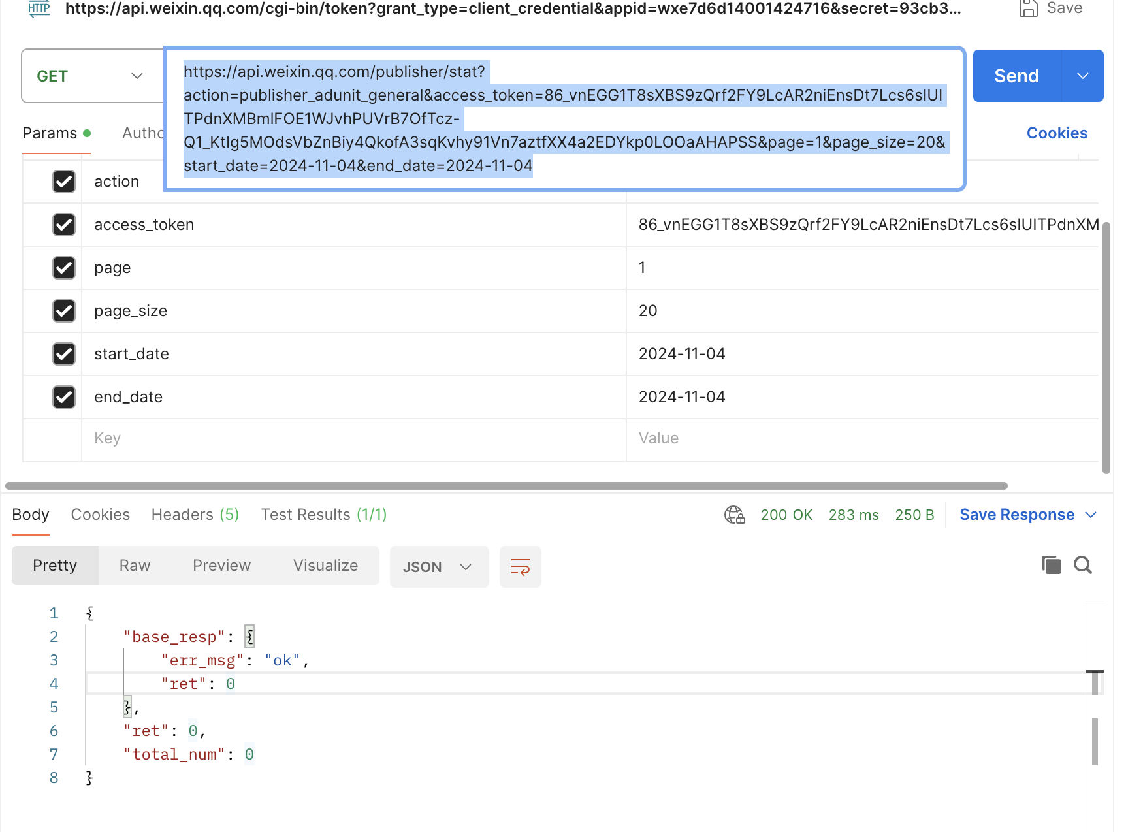
Task: Open search in the response body
Action: click(1083, 565)
